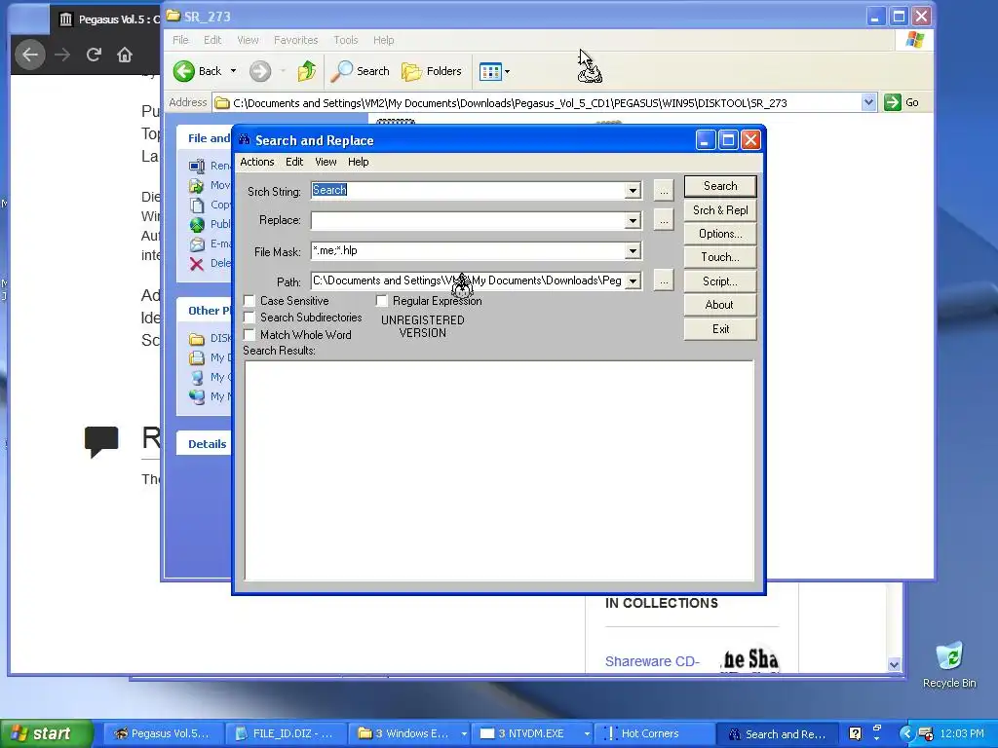Open the Windows Start menu
This screenshot has width=998, height=748.
tap(46, 733)
